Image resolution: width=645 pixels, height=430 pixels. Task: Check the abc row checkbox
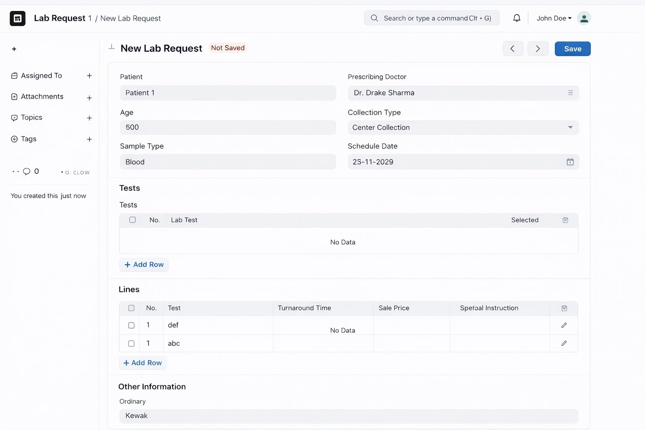[x=131, y=343]
